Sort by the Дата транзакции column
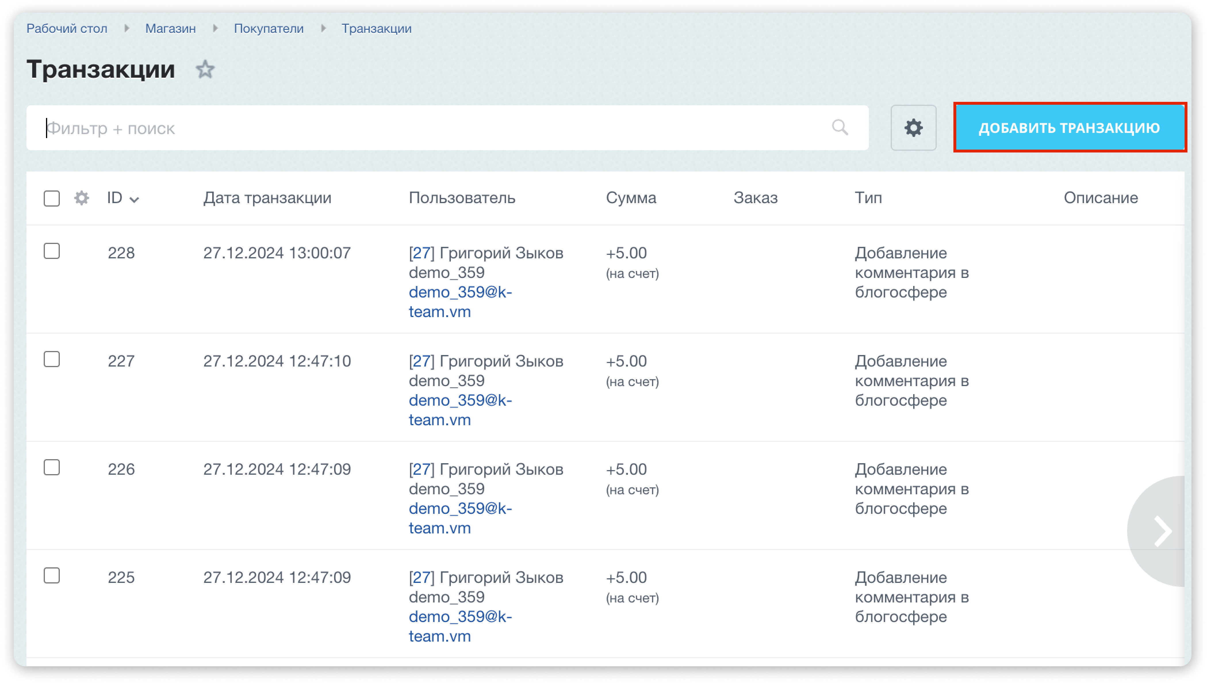The height and width of the screenshot is (683, 1207). tap(267, 198)
